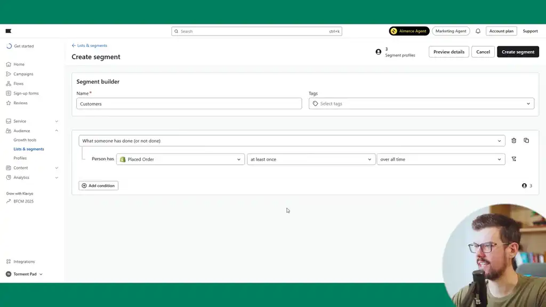
Task: Delete the condition using the trash icon
Action: pos(513,140)
